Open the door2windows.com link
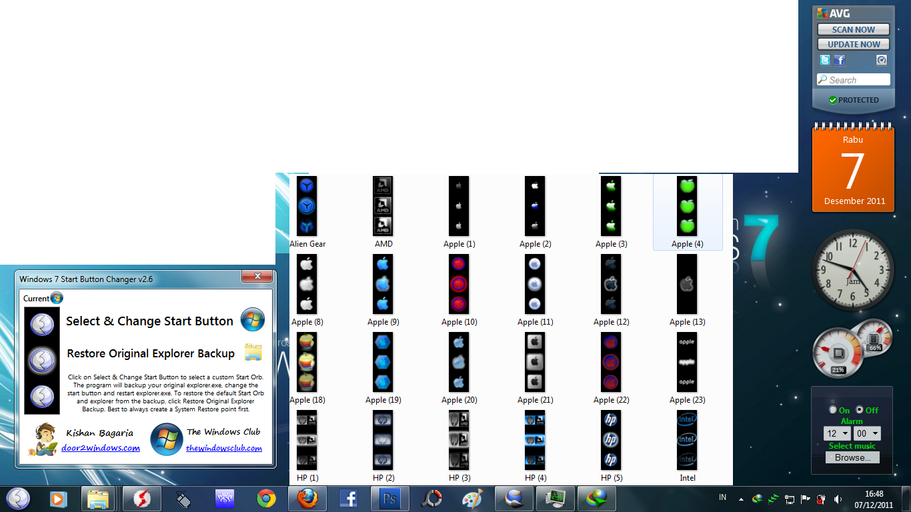The height and width of the screenshot is (512, 911). click(101, 448)
